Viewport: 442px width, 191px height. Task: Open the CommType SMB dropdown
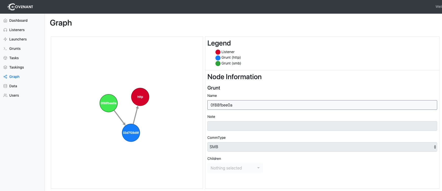[322, 147]
